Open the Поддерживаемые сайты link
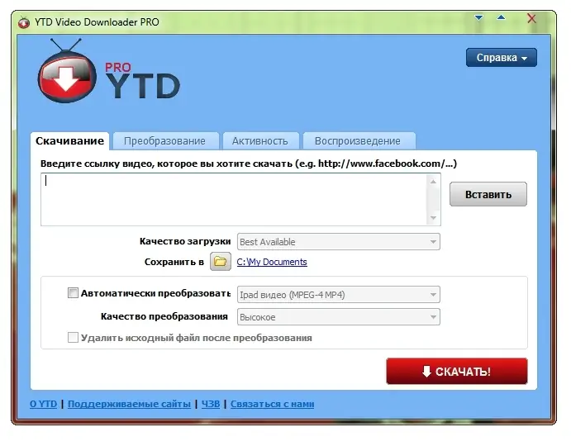The width and height of the screenshot is (571, 441). [x=129, y=404]
